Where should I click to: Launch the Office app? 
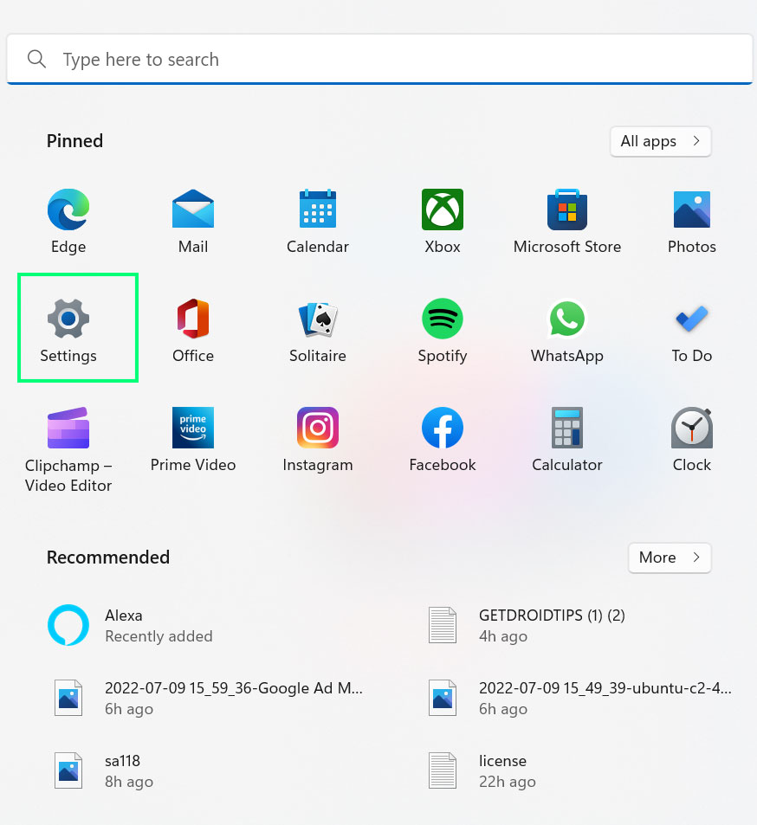[193, 331]
